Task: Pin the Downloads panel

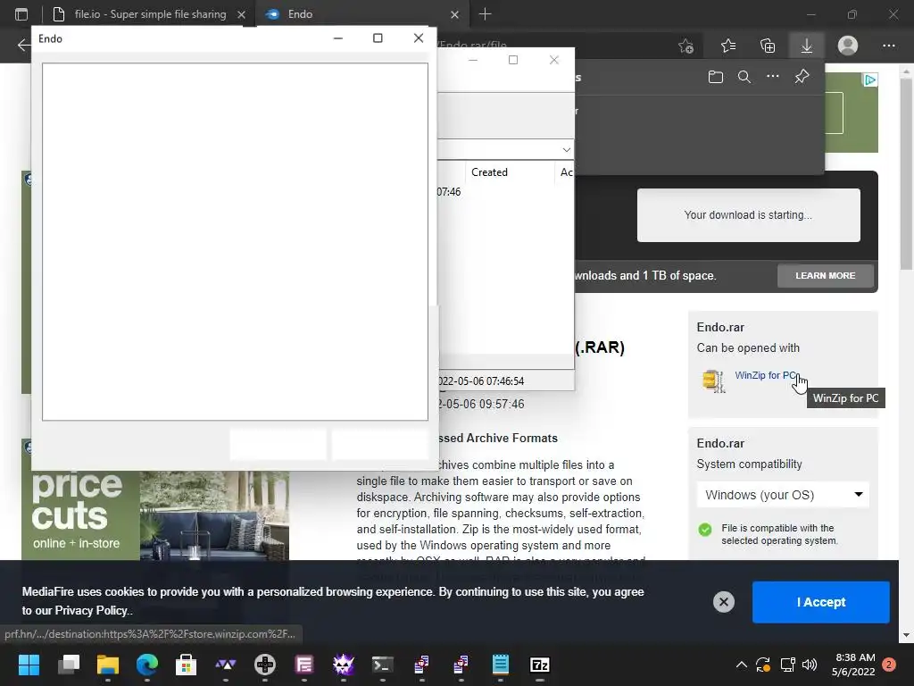Action: (x=802, y=77)
